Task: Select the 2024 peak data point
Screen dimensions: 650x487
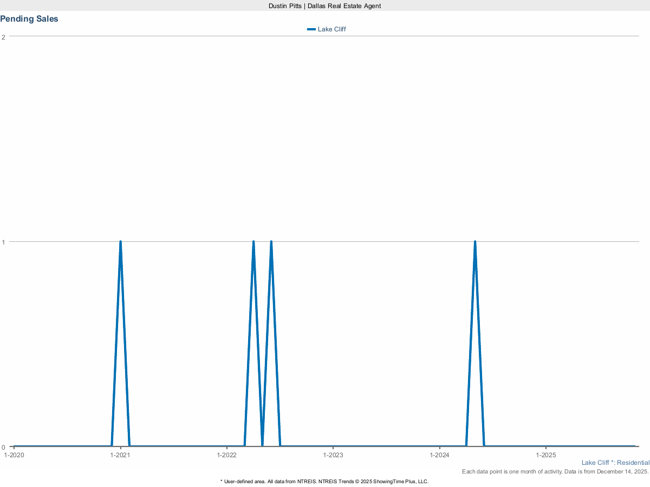Action: 475,241
